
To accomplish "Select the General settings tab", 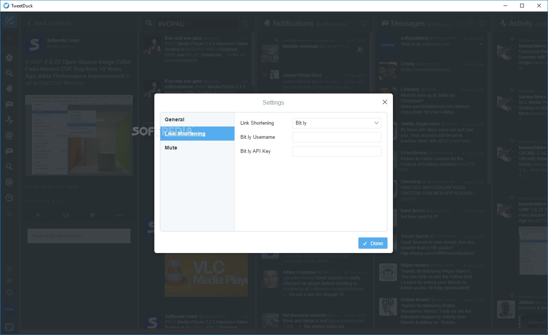I will [197, 119].
